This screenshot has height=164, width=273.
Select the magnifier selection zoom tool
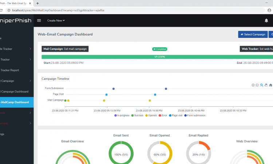pyautogui.click(x=261, y=85)
